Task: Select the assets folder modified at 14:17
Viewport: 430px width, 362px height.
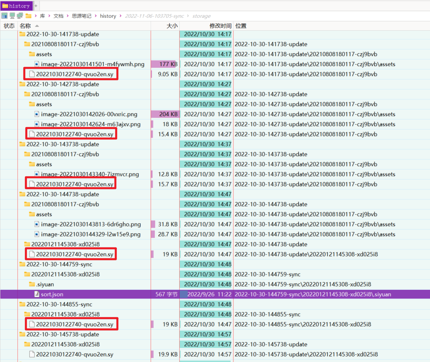Action: coord(44,54)
